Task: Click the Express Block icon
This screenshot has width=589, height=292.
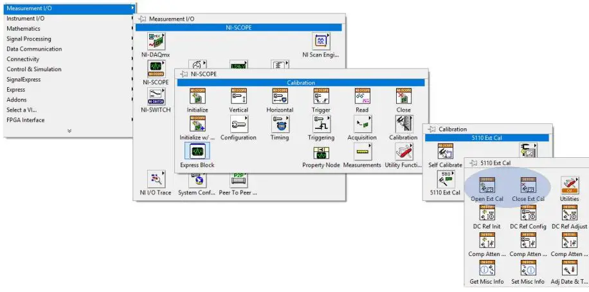Action: (x=197, y=151)
